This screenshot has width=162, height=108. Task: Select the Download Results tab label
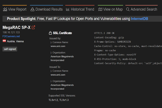pos(49,9)
